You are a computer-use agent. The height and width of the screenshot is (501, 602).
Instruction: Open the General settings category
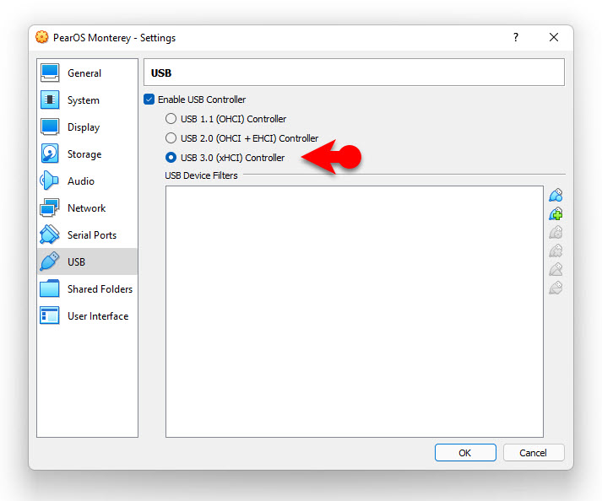87,73
